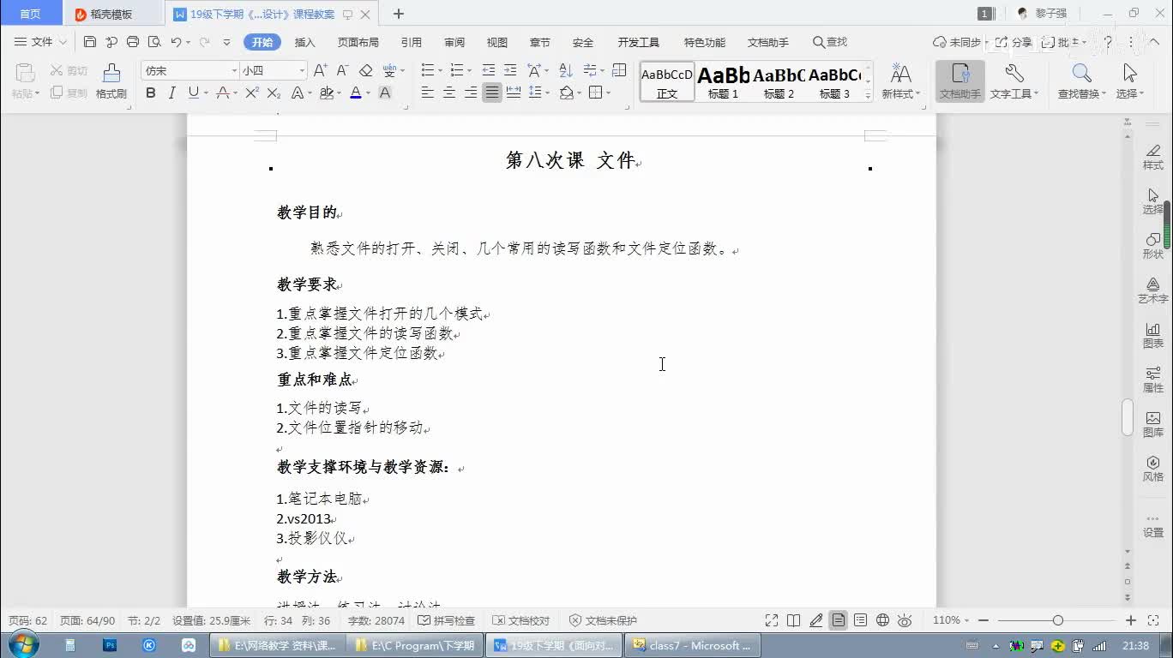Image resolution: width=1173 pixels, height=658 pixels.
Task: Open the 110% zoom level menu
Action: click(x=950, y=620)
